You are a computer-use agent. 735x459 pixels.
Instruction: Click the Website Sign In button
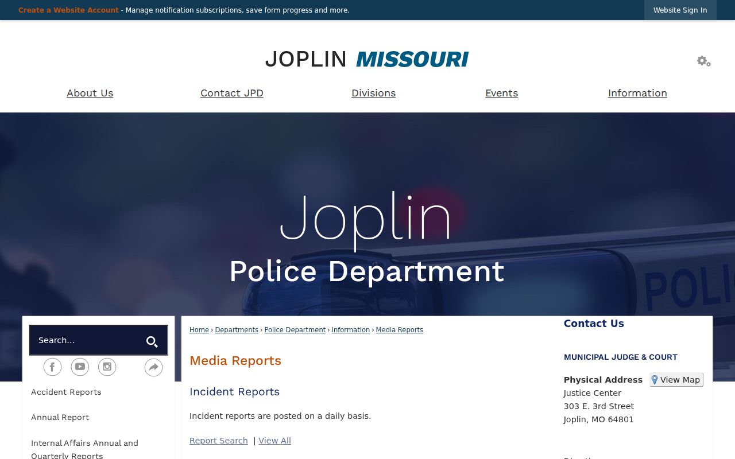[x=680, y=10]
